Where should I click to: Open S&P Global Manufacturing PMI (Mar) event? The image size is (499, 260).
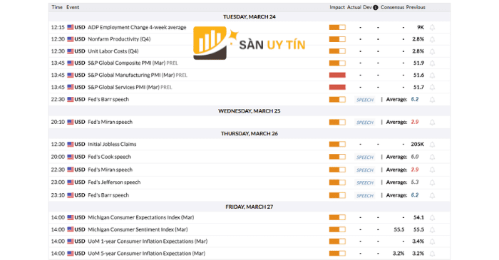click(138, 75)
